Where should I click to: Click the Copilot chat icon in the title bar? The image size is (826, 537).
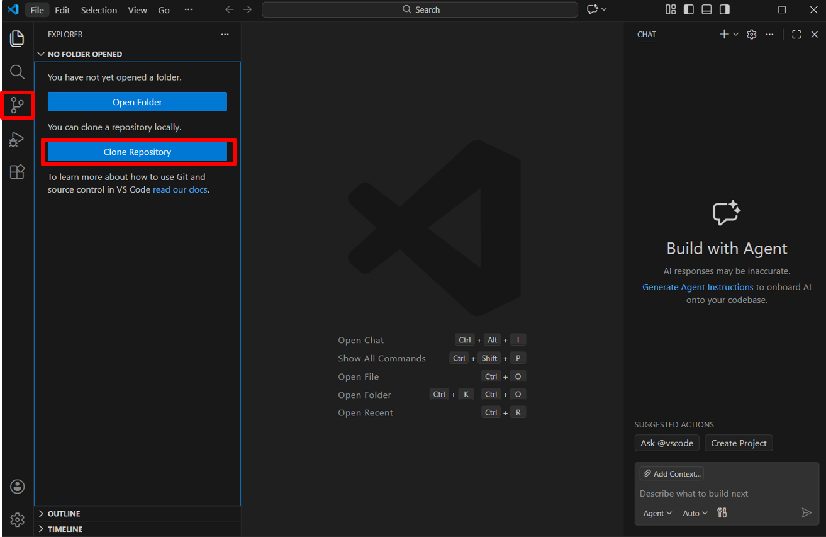click(592, 9)
